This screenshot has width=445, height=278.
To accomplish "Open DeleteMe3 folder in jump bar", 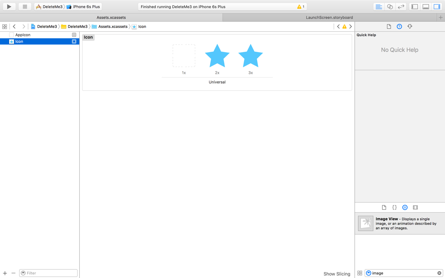I will click(x=74, y=26).
